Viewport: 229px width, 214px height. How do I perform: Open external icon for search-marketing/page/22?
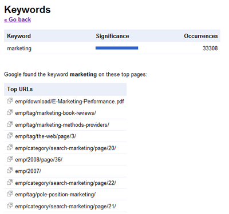coord(10,182)
